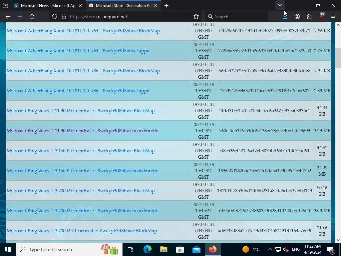Open uBlock extension with badge 19
The image size is (341, 256).
click(321, 16)
